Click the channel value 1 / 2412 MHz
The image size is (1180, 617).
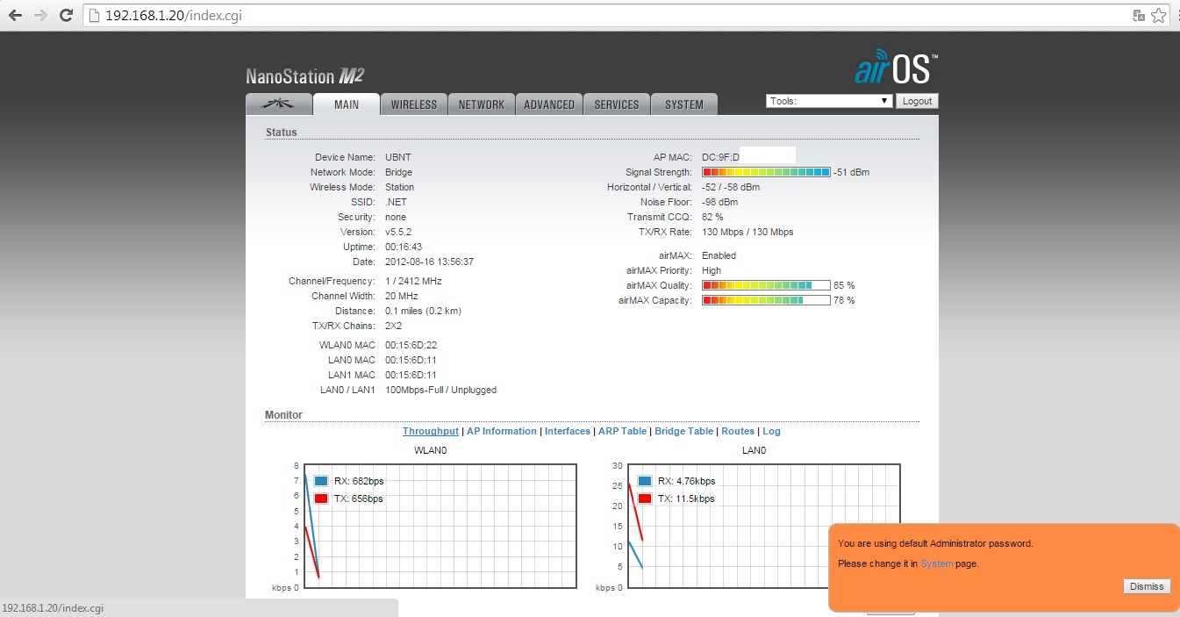tap(414, 281)
